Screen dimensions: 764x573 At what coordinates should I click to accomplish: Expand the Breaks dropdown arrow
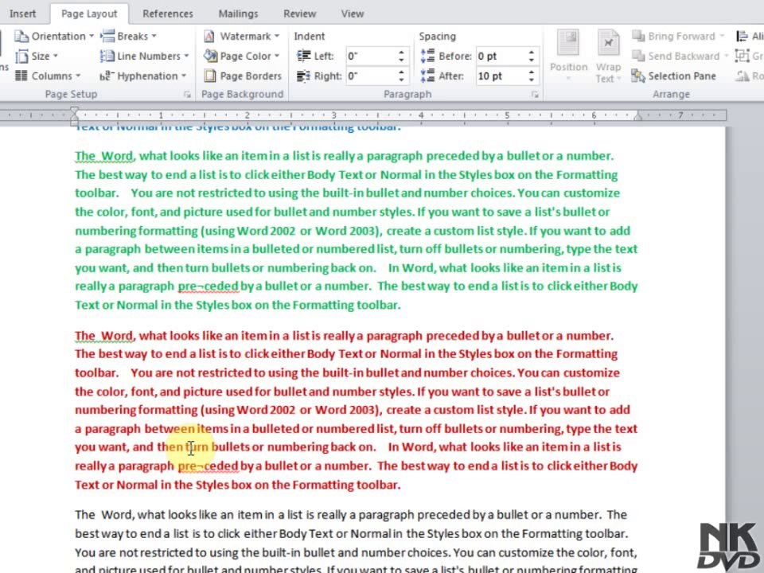154,36
